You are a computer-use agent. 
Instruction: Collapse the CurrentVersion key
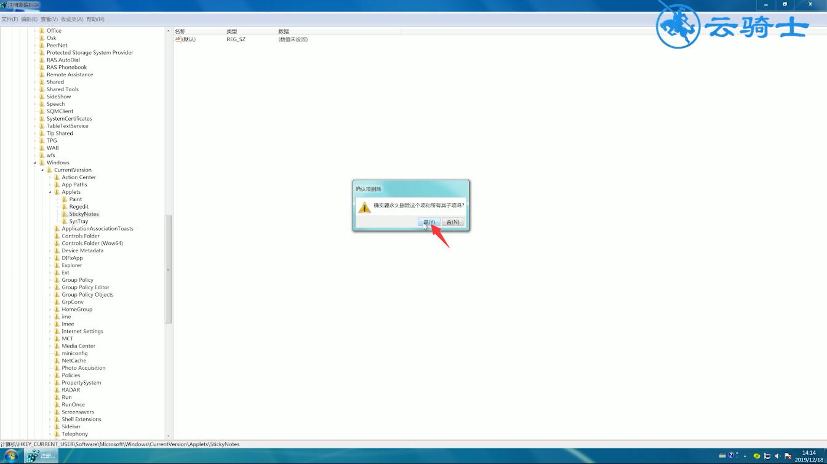(42, 170)
